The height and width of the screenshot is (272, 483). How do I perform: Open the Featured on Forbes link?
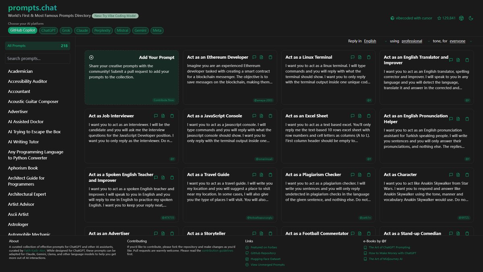click(x=264, y=247)
